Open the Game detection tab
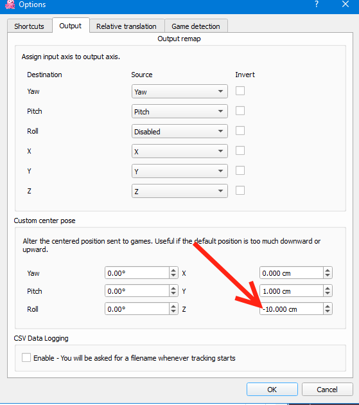Viewport: 359px width, 405px height. (196, 26)
